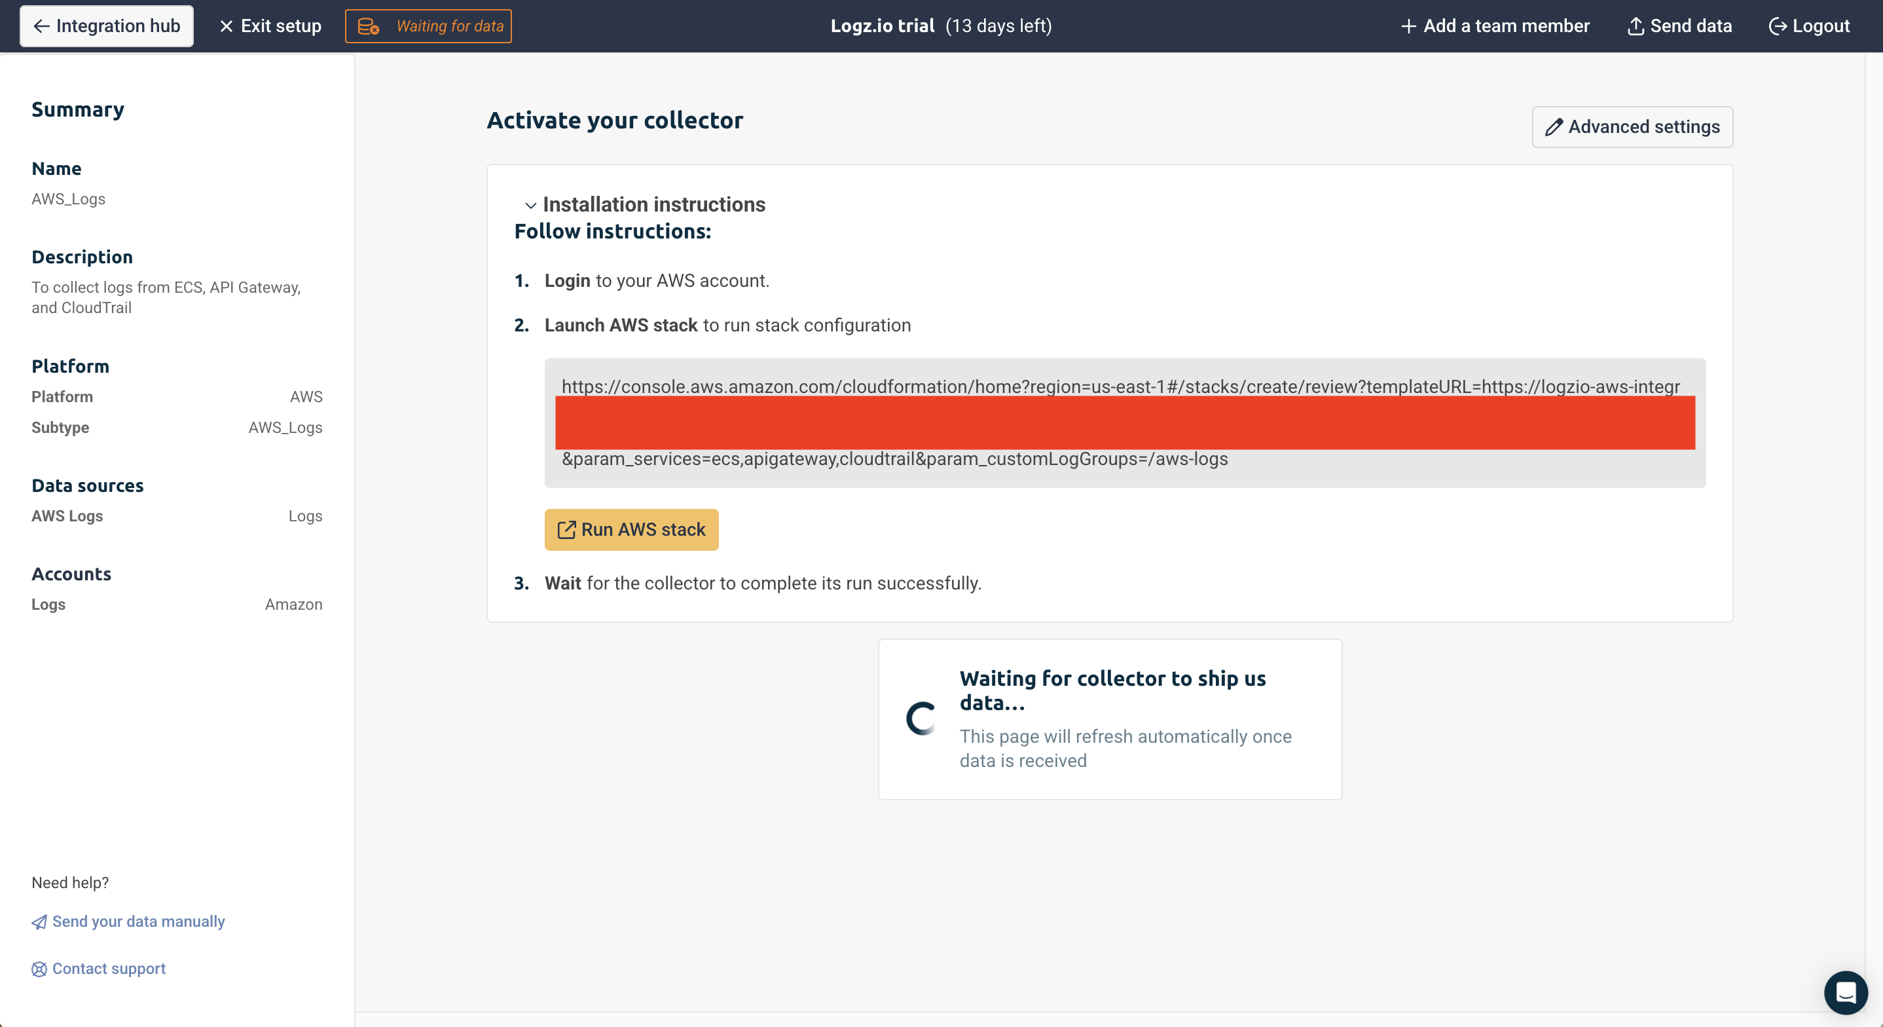Open the live chat bubble in the corner
Image resolution: width=1883 pixels, height=1027 pixels.
(1846, 993)
